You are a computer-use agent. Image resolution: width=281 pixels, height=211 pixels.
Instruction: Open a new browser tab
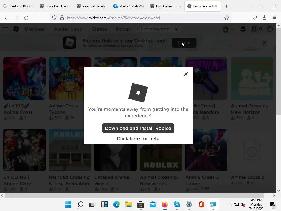click(x=226, y=6)
